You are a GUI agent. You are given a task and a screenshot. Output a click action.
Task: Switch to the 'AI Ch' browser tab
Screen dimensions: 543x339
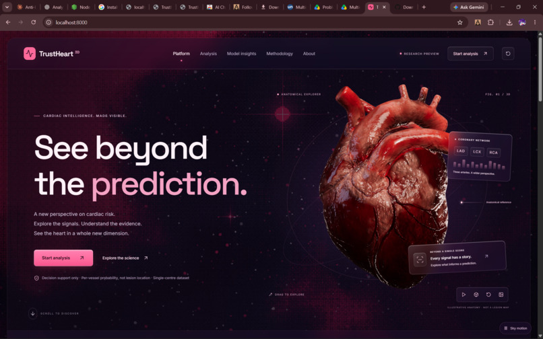click(x=216, y=7)
